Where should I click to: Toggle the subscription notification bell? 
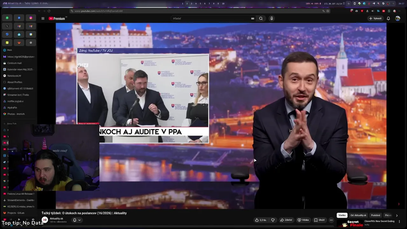[x=75, y=220]
